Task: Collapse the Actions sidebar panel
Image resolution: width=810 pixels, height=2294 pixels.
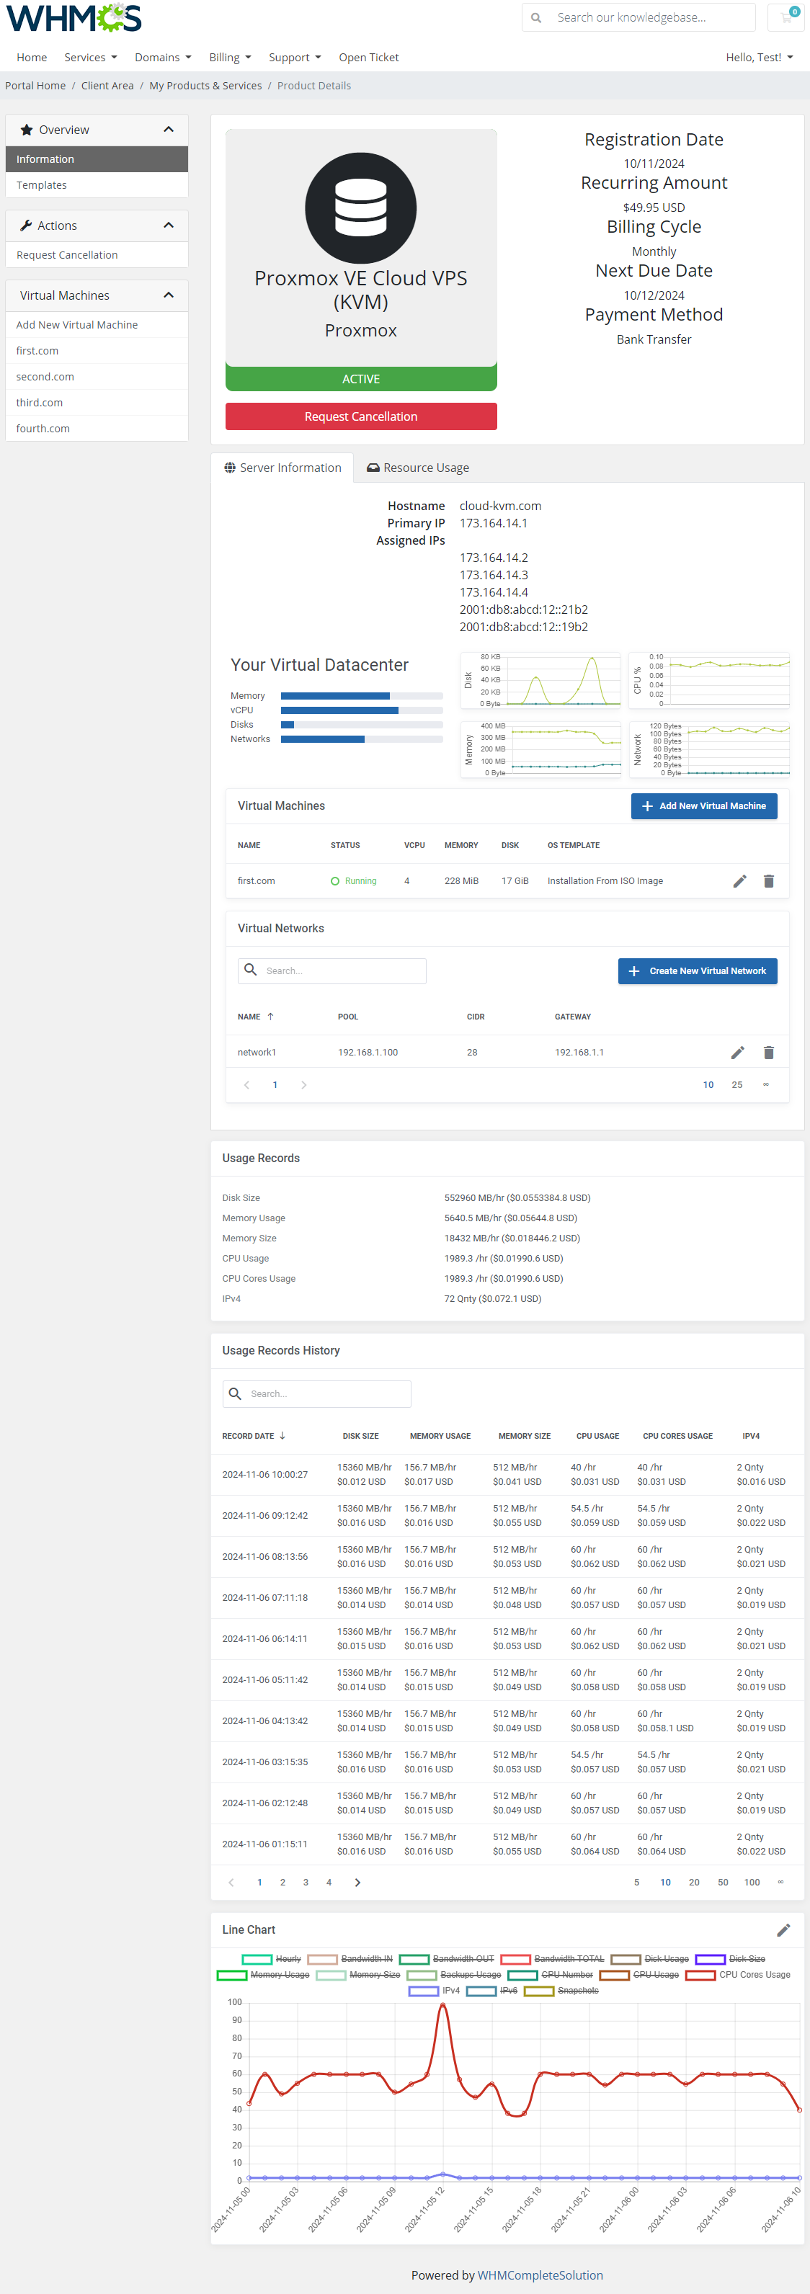Action: pyautogui.click(x=169, y=226)
